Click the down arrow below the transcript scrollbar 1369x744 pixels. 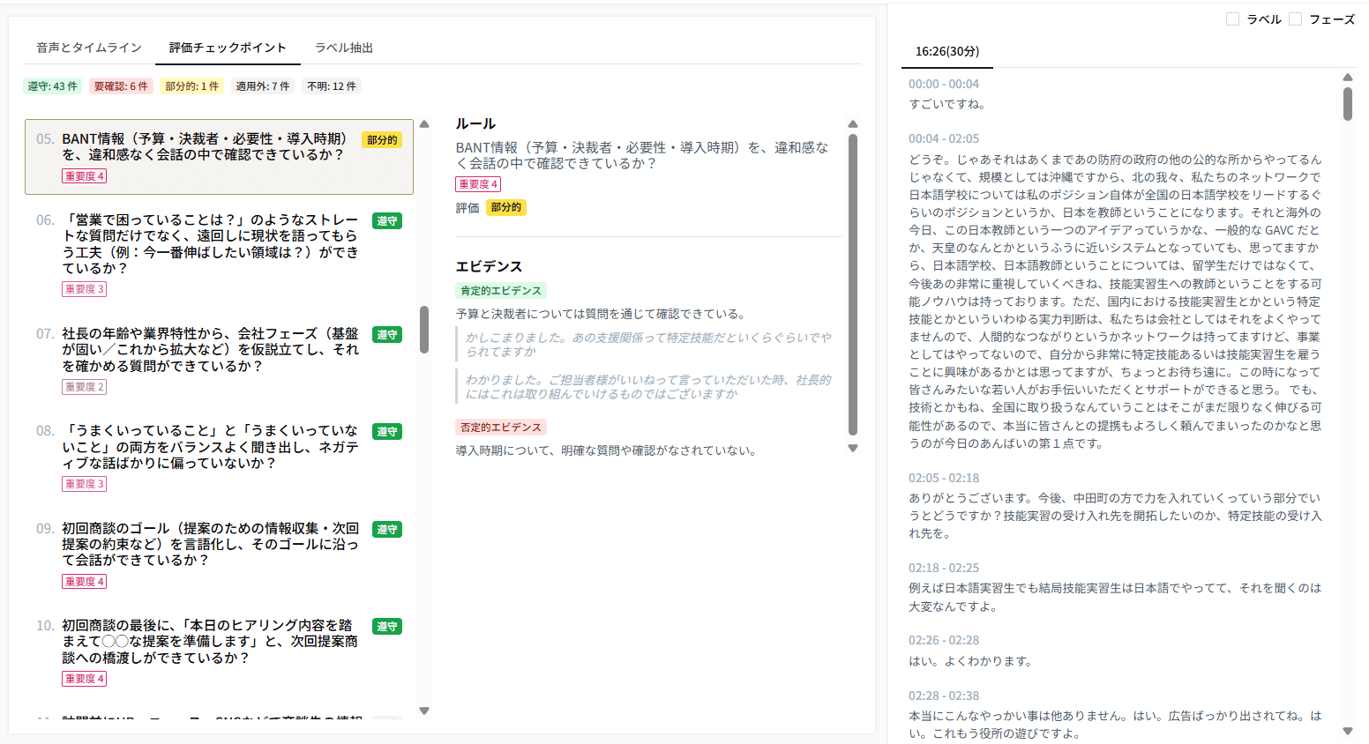point(1347,731)
